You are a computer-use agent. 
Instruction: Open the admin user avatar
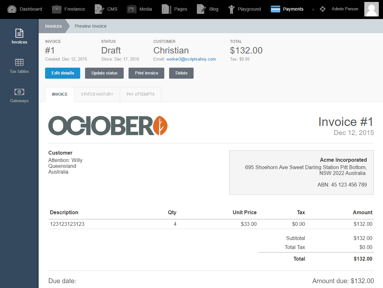pyautogui.click(x=371, y=9)
